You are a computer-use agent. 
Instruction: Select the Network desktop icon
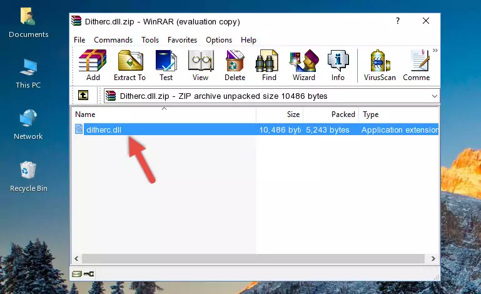tap(28, 124)
